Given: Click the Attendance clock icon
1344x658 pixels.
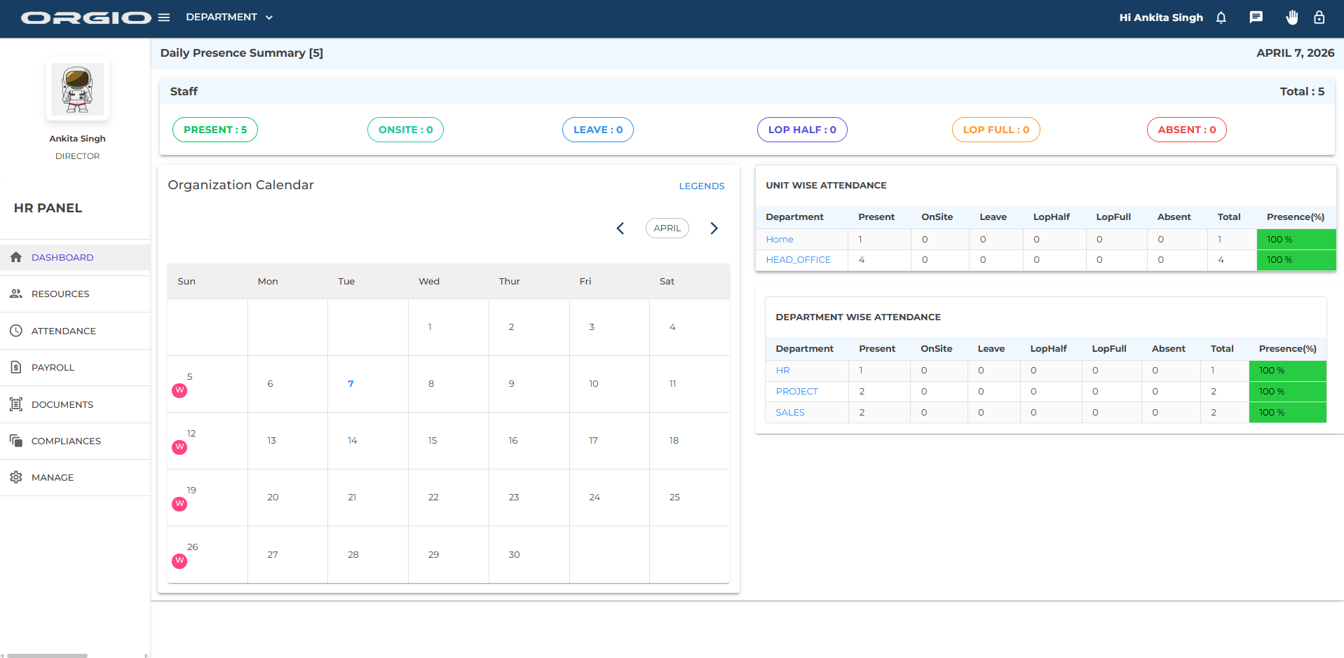Looking at the screenshot, I should 16,331.
